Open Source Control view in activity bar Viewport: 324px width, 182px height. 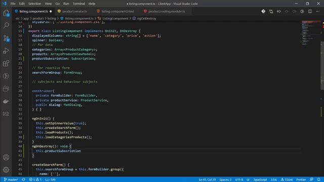pos(6,38)
